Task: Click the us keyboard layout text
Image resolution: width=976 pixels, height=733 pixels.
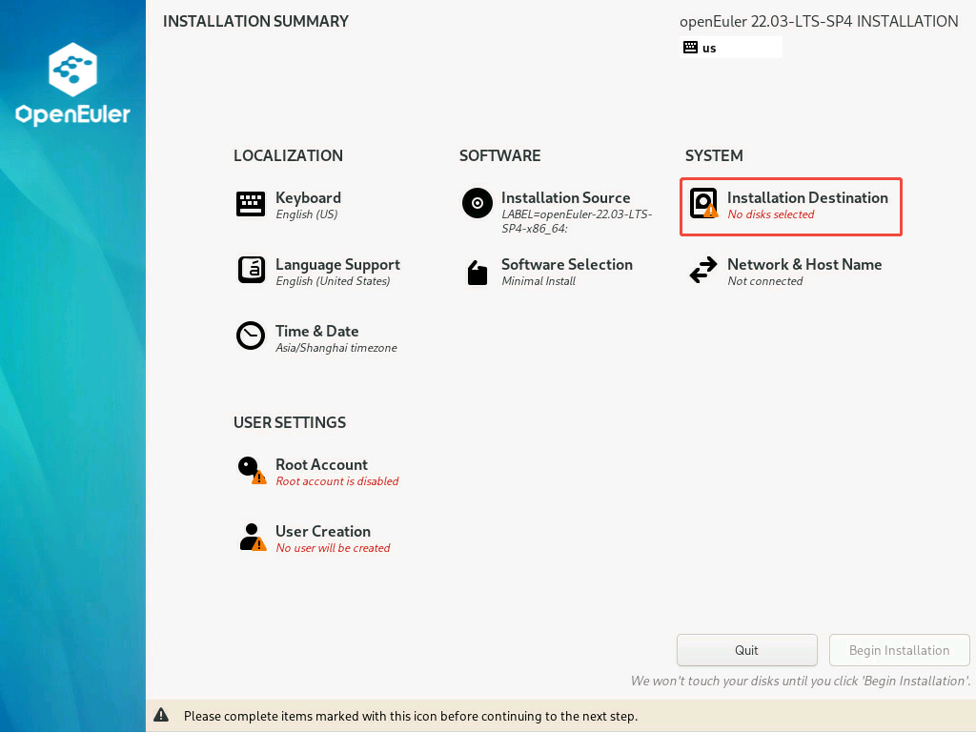Action: (709, 48)
